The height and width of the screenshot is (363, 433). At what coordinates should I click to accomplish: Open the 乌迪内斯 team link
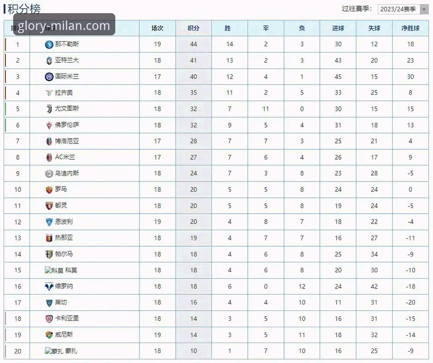tap(67, 173)
